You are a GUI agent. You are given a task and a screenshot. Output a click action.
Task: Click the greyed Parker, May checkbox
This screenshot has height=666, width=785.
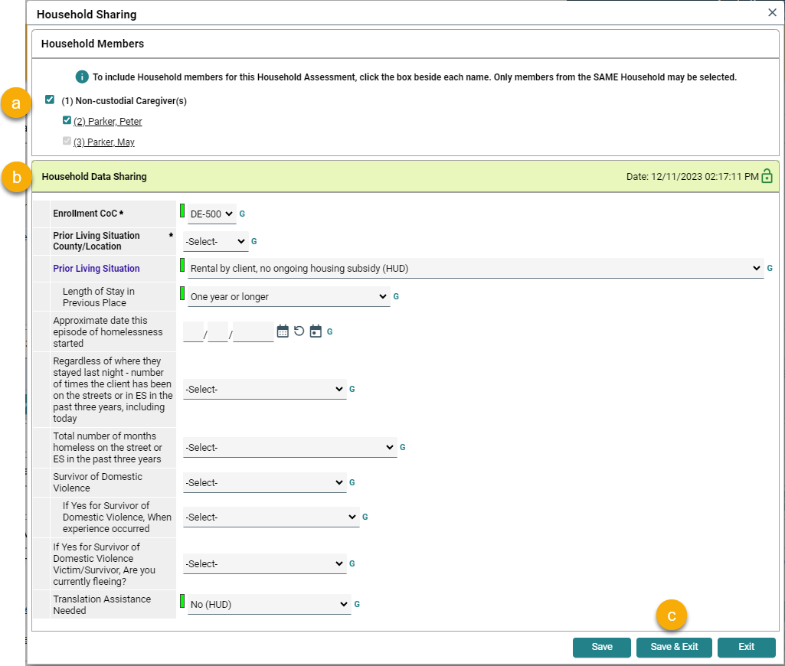click(67, 141)
